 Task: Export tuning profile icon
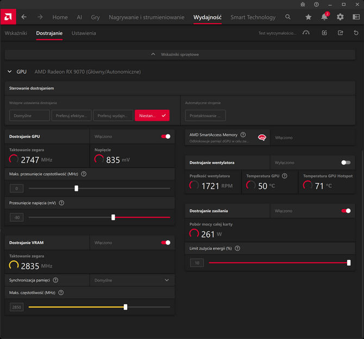coord(340,33)
